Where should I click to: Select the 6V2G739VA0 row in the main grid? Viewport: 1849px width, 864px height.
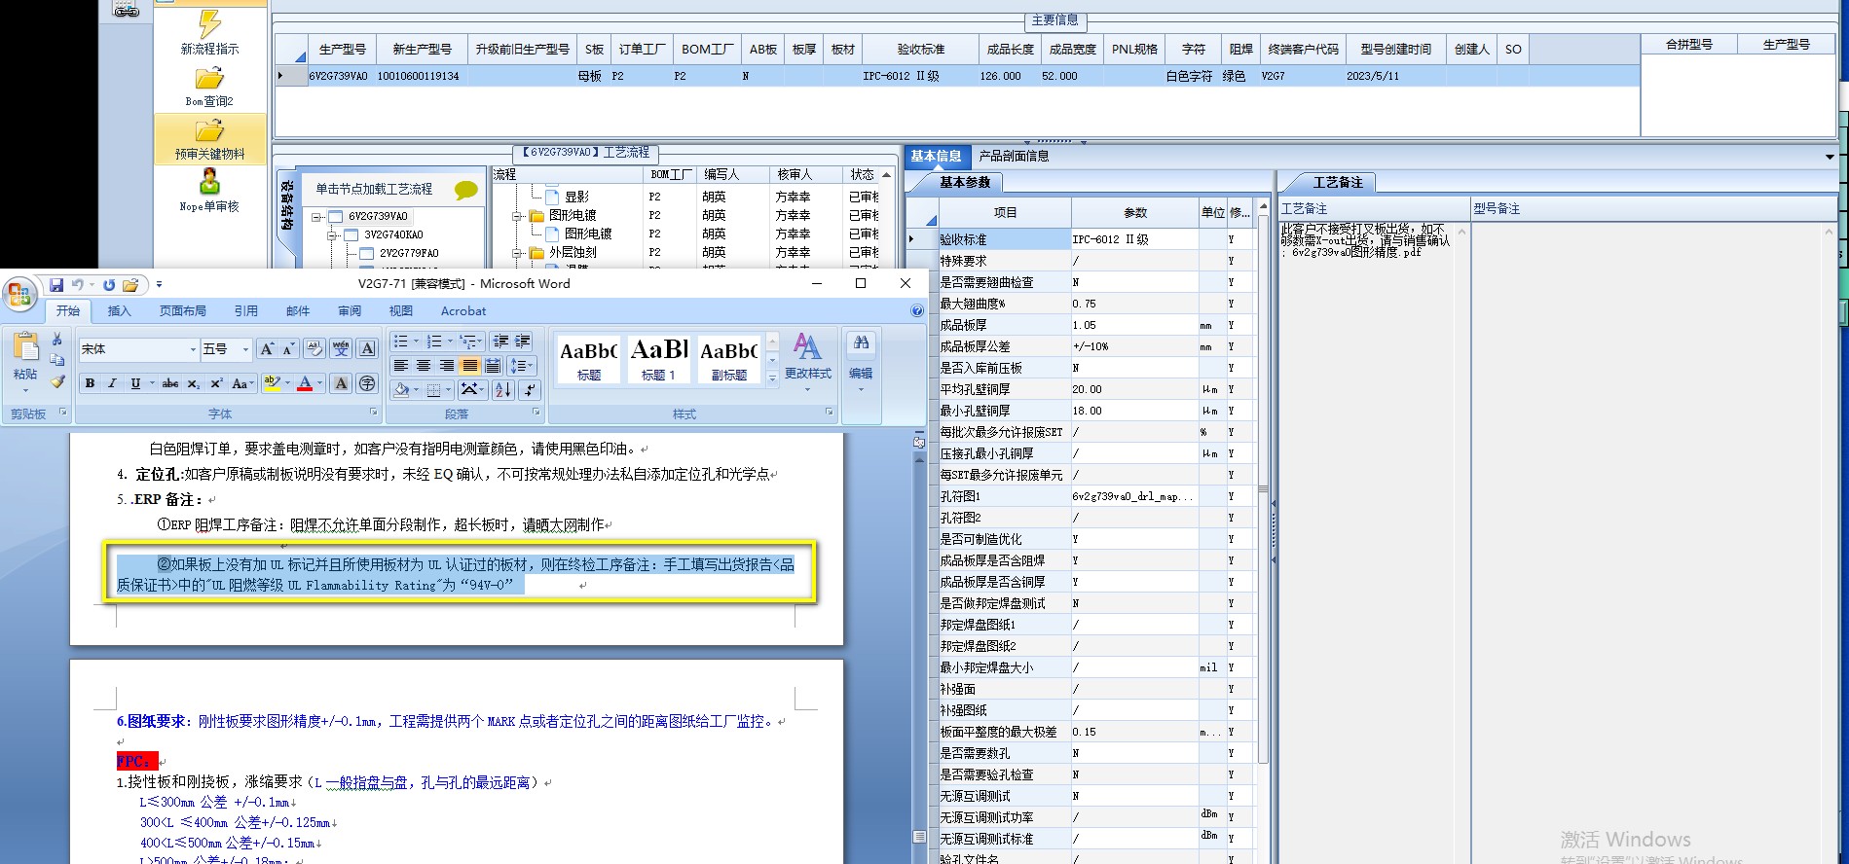point(957,76)
